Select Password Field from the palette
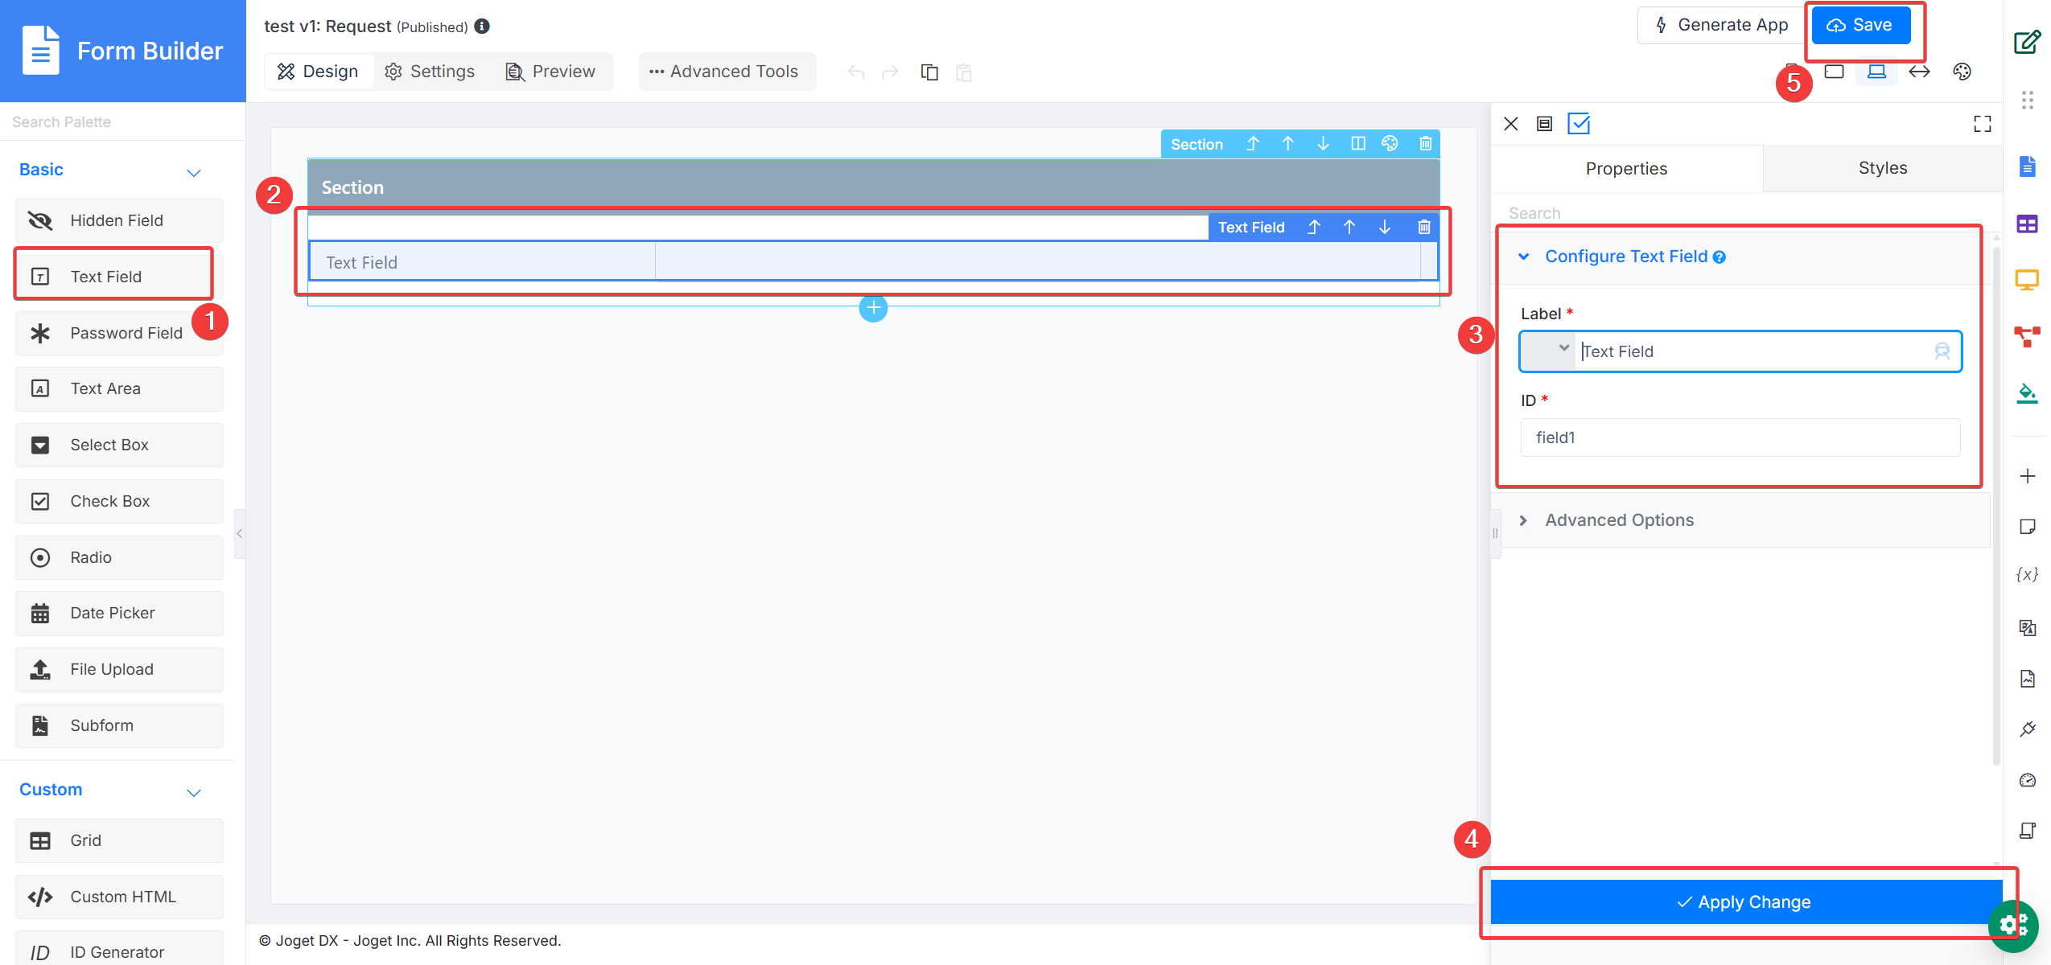This screenshot has width=2051, height=965. (x=119, y=333)
